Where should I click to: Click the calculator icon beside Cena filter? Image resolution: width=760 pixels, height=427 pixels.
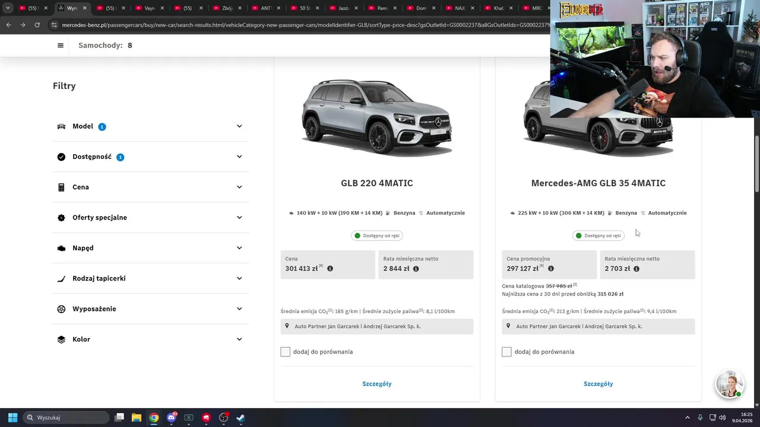[x=61, y=187]
